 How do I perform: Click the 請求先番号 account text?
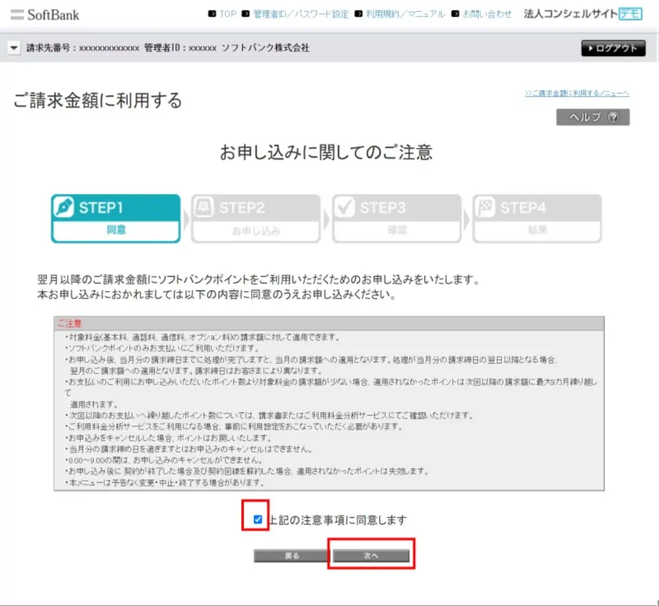click(x=83, y=47)
